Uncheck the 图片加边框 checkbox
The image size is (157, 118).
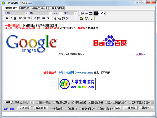tap(89, 102)
